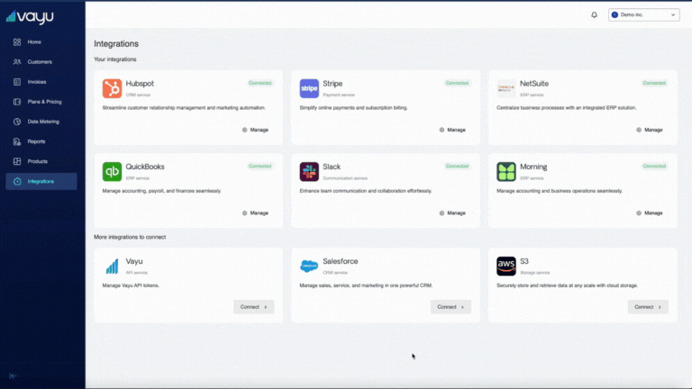Click the Integrations page heading
This screenshot has width=692, height=389.
coord(116,43)
